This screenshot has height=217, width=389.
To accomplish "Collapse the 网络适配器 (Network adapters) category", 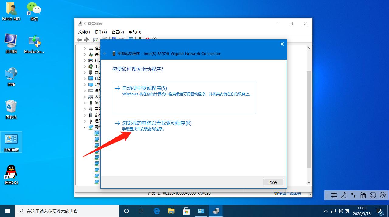I will click(85, 127).
